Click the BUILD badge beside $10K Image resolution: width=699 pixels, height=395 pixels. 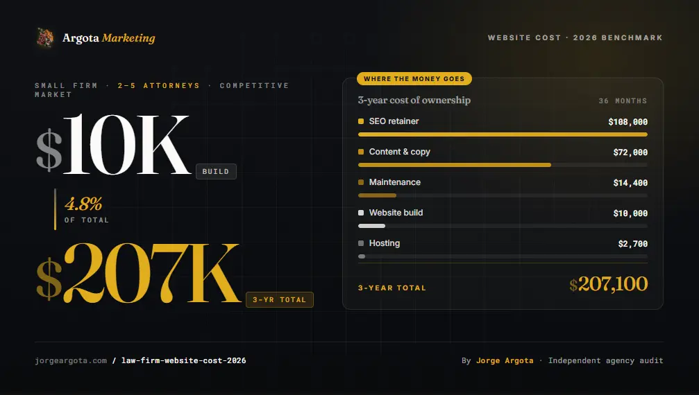[x=216, y=171]
